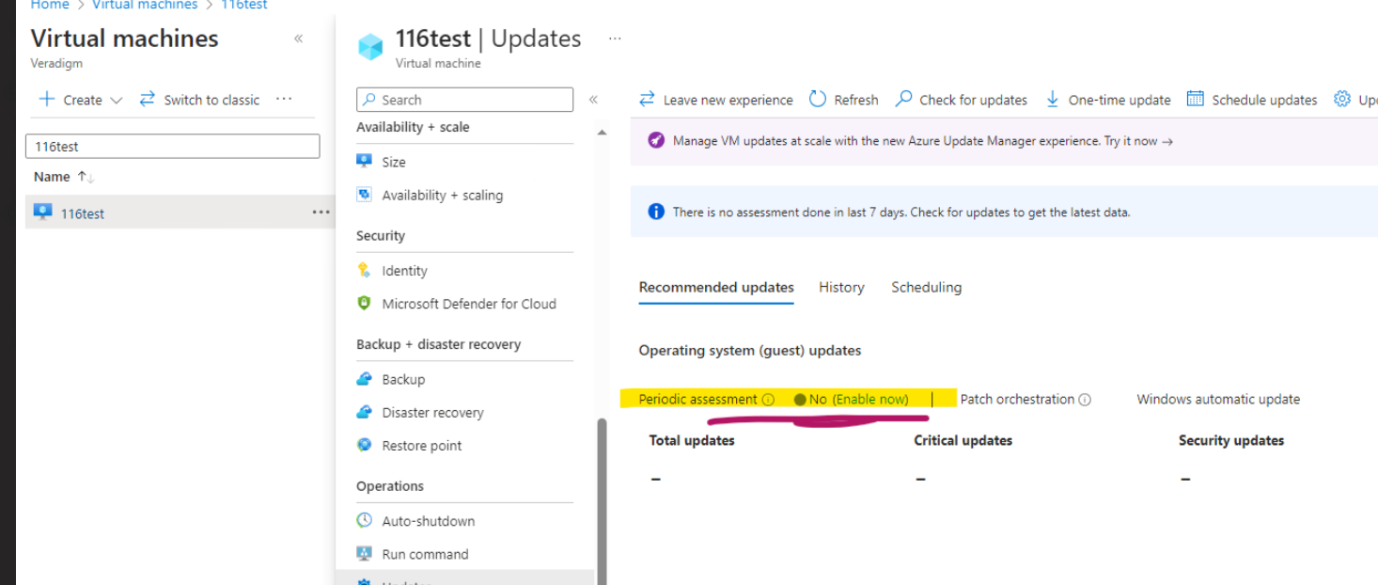Screen dimensions: 1378x585
Task: Switch to the History tab
Action: click(841, 287)
